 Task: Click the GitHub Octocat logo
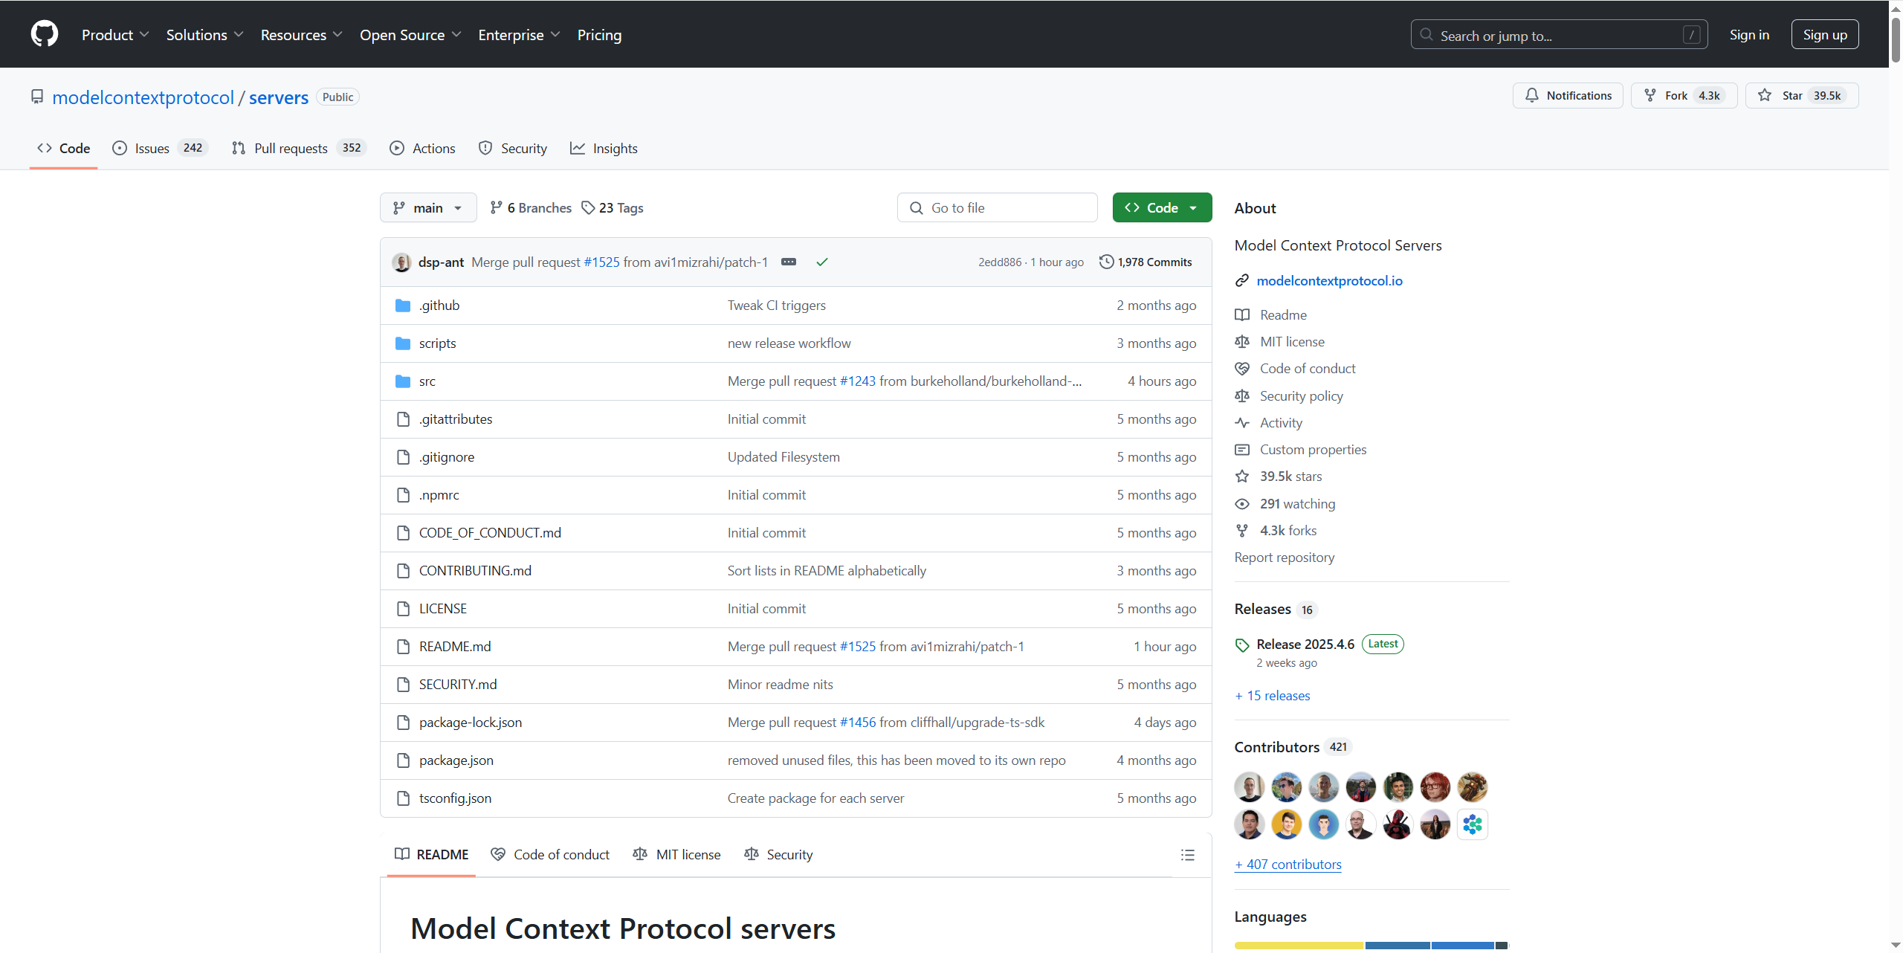45,34
